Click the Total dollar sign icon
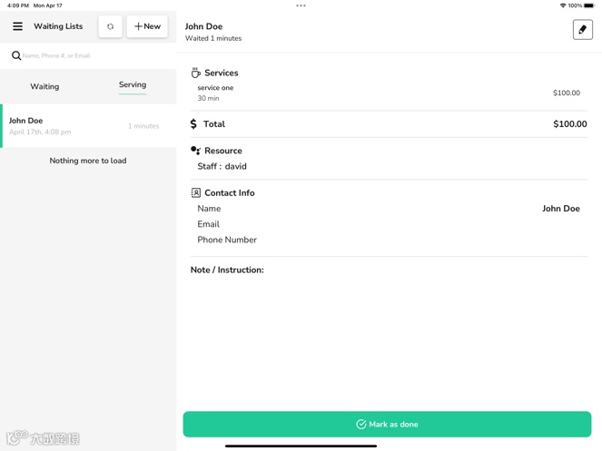Image resolution: width=602 pixels, height=451 pixels. (x=193, y=123)
